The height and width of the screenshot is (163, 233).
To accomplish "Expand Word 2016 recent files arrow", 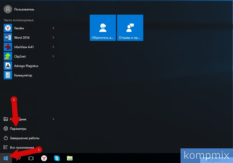I will coord(53,37).
